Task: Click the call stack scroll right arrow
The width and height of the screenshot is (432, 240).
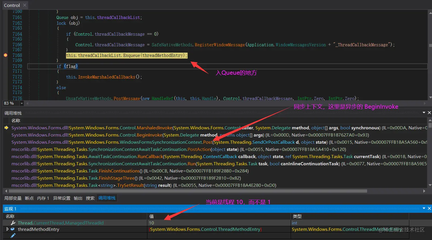Action: tap(424, 191)
